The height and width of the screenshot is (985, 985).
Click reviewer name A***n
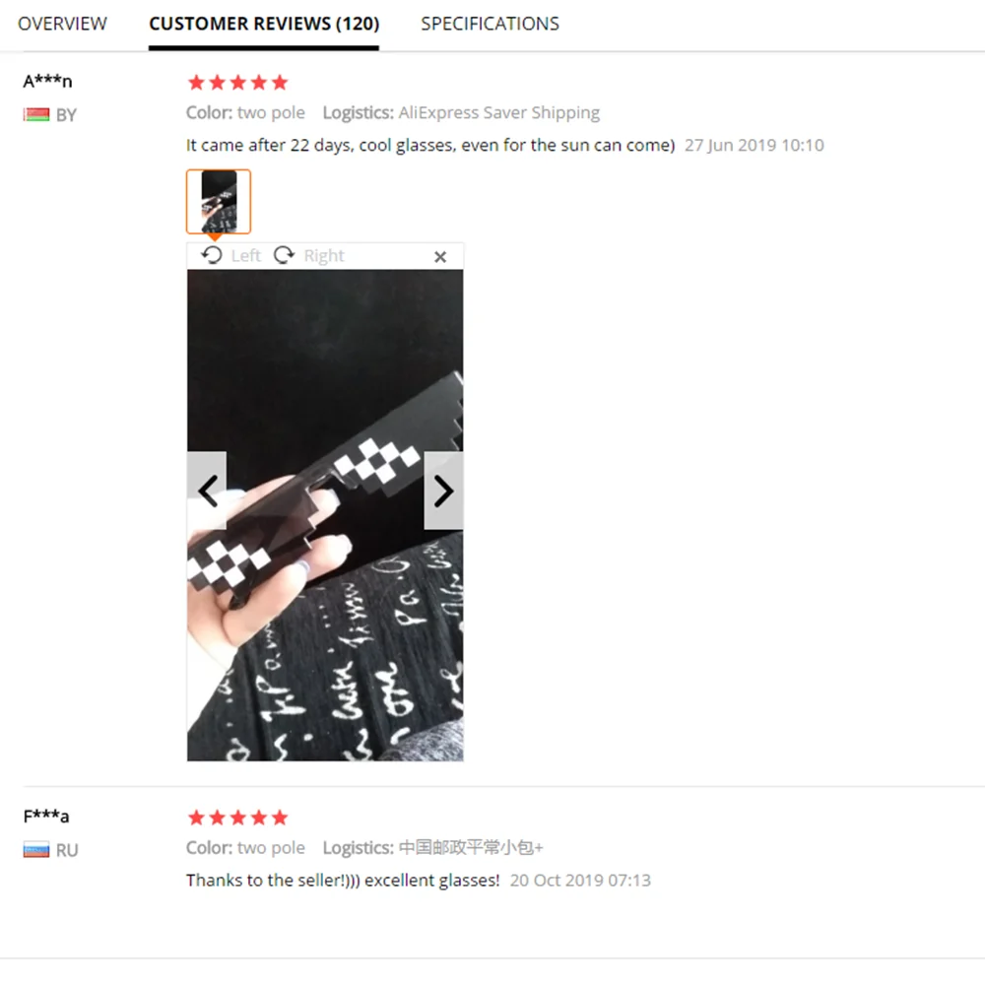click(x=47, y=81)
